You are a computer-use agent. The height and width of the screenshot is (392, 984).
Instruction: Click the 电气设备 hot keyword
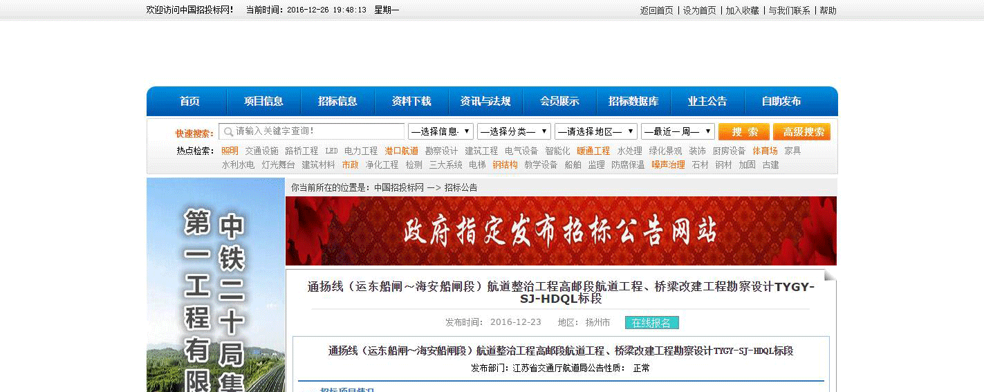(521, 151)
